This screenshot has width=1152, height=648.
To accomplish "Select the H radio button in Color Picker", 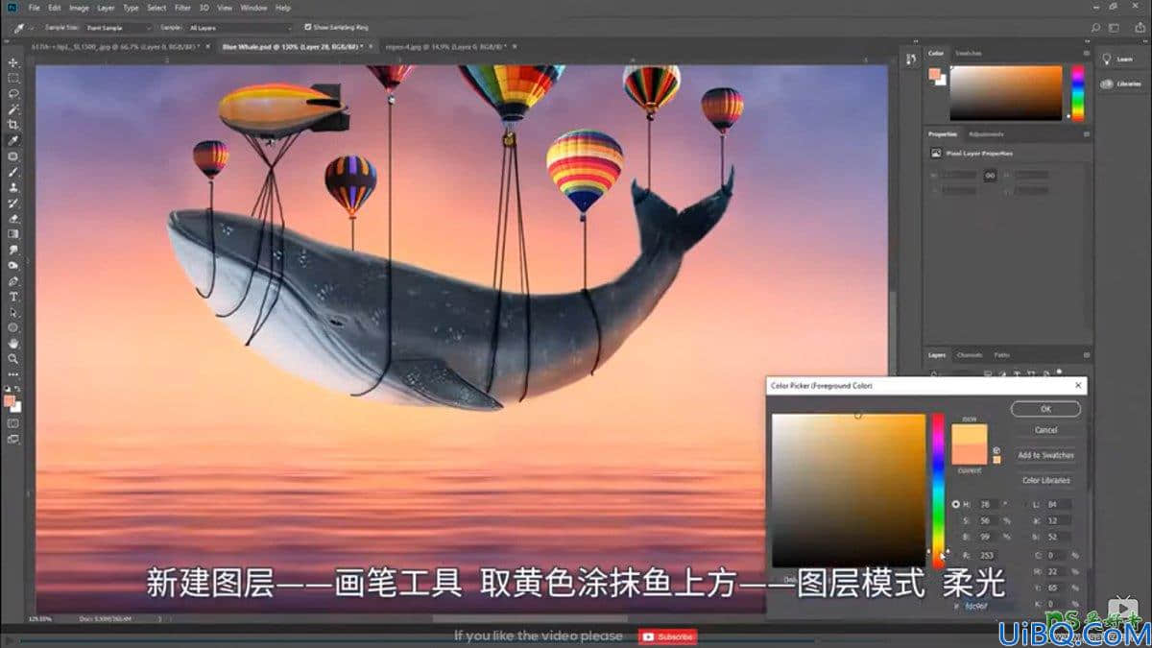I will [x=956, y=504].
